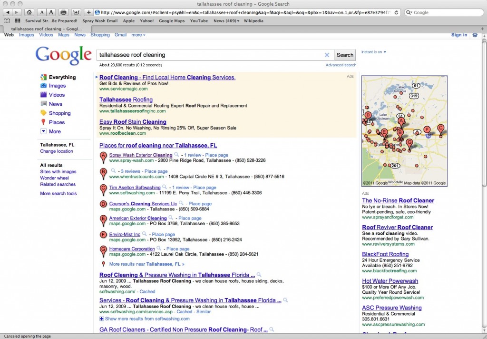Screen dimensions: 487x339
Task: Expand the 'Instant is on' dropdown
Action: tap(374, 52)
